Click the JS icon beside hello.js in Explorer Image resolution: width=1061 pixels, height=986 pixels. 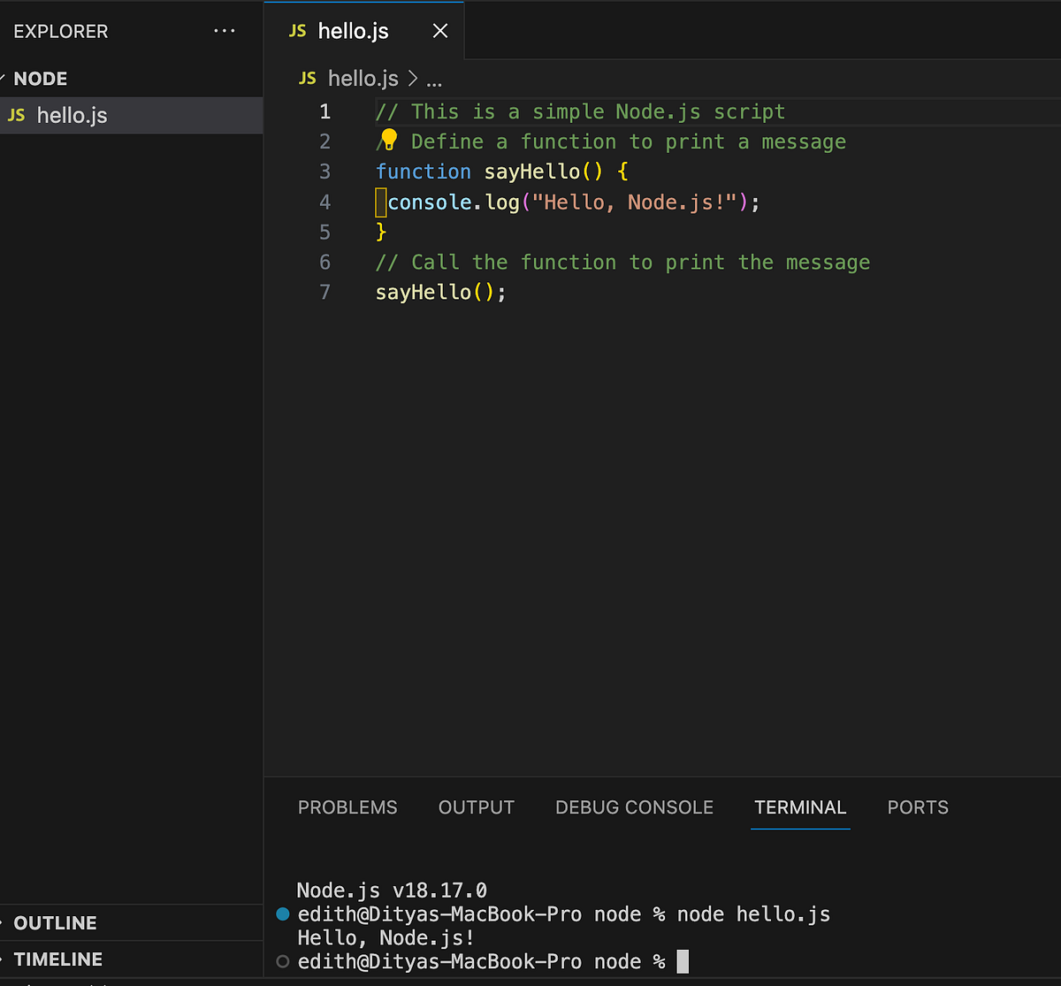(16, 115)
